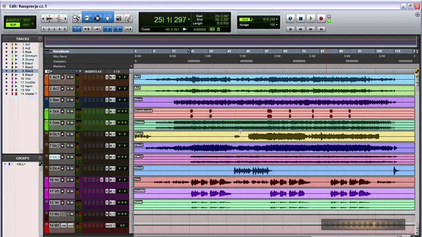Recall zoom preset 3
The image size is (422, 237).
[54, 29]
